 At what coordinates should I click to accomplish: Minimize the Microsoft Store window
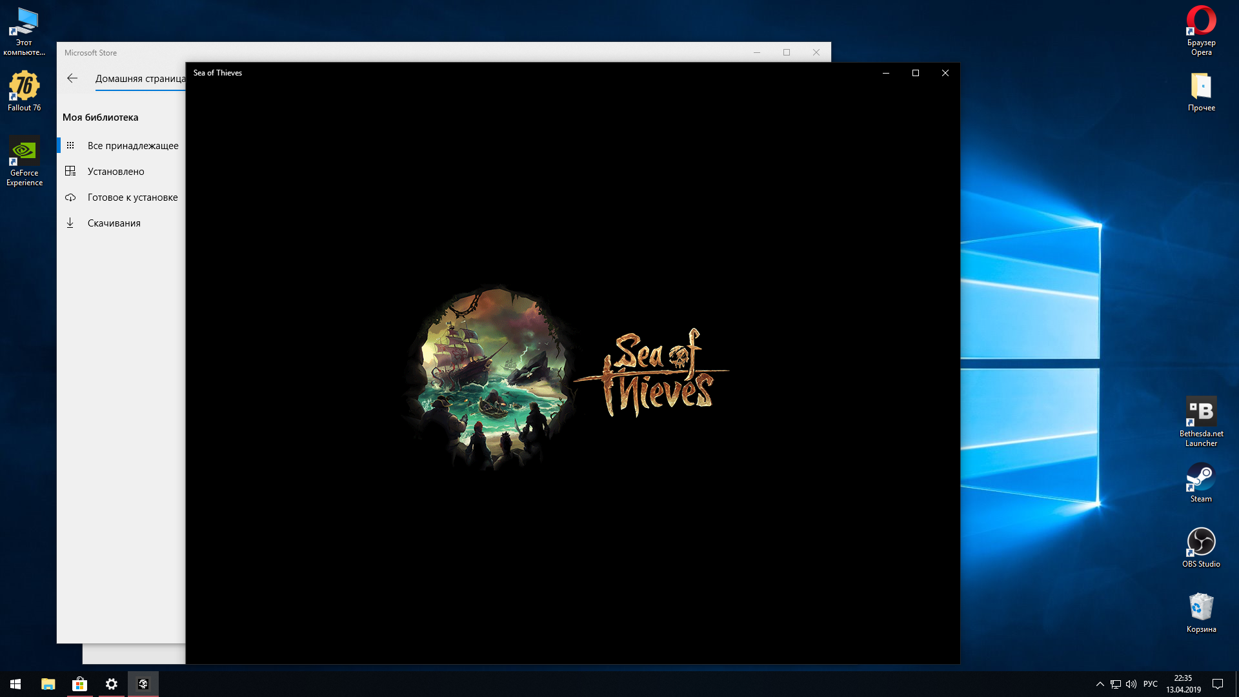[757, 52]
